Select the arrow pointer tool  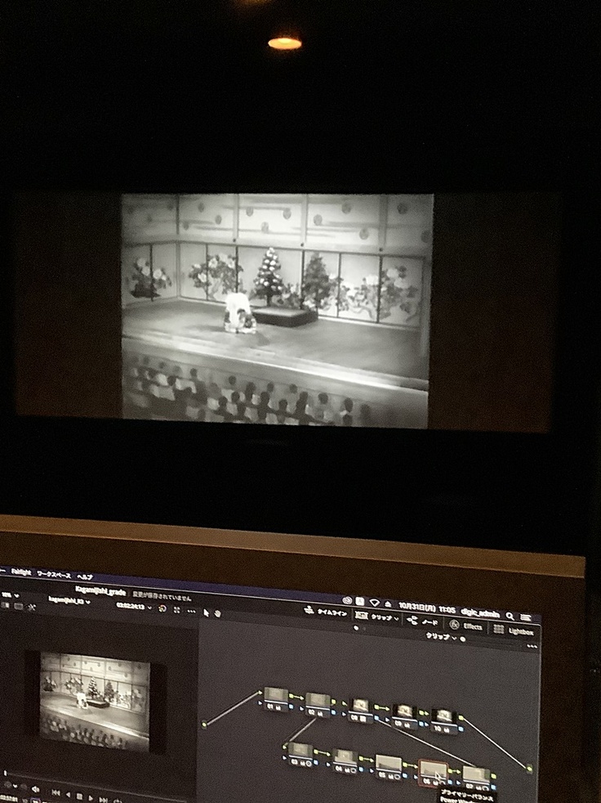[206, 611]
